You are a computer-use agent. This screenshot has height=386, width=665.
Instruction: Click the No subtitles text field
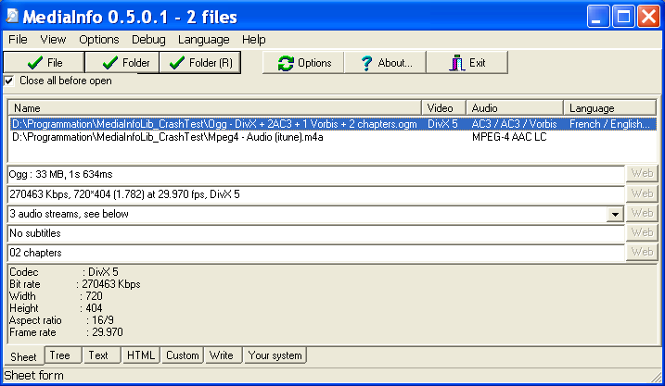pyautogui.click(x=315, y=233)
